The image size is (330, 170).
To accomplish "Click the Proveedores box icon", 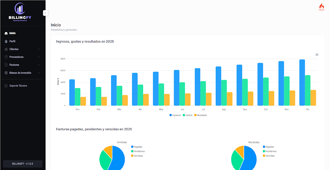I will coord(6,57).
